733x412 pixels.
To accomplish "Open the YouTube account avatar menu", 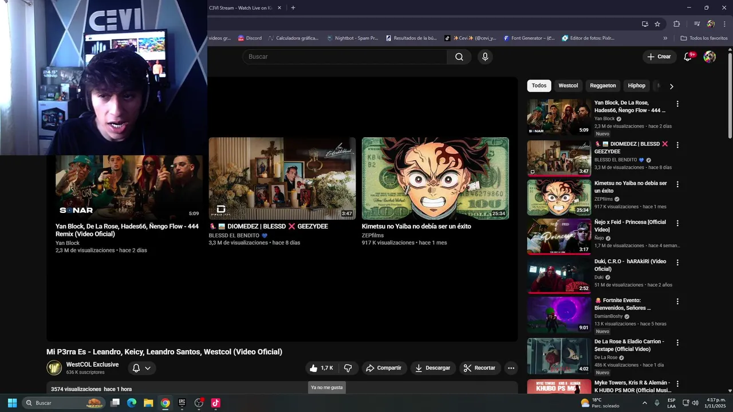I will [710, 57].
